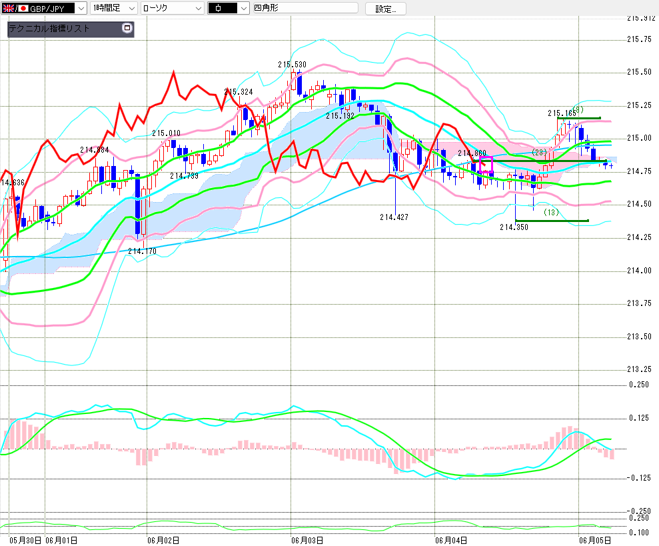The width and height of the screenshot is (659, 546).
Task: Click the 214.350 low price label
Action: [x=514, y=227]
